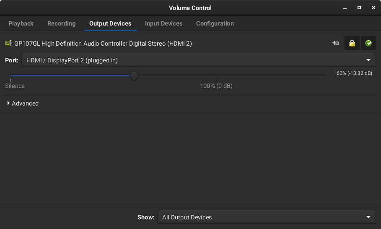Close the Volume Control window
The height and width of the screenshot is (229, 381).
[x=373, y=8]
